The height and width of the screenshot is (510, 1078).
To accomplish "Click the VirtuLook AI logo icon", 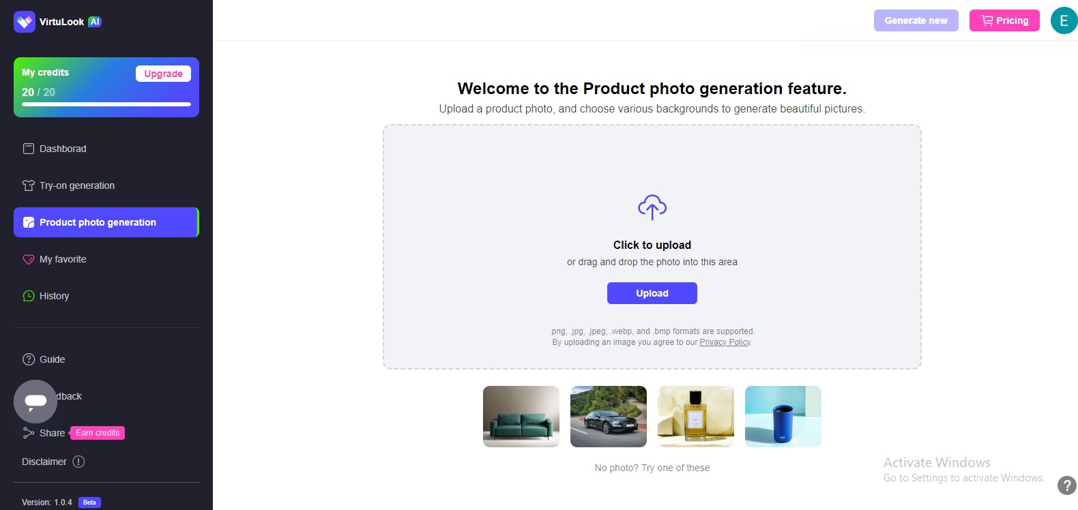I will (x=25, y=22).
